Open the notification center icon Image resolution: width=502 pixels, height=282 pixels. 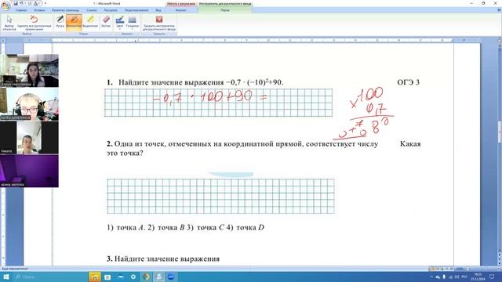(492, 277)
